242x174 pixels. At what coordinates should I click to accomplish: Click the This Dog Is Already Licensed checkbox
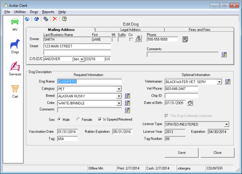pyautogui.click(x=166, y=116)
